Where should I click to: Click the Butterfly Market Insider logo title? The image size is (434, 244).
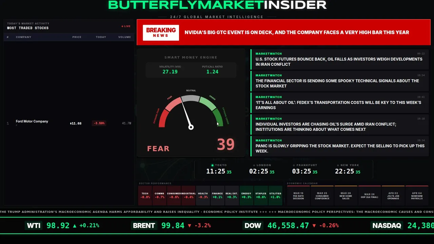click(x=217, y=5)
